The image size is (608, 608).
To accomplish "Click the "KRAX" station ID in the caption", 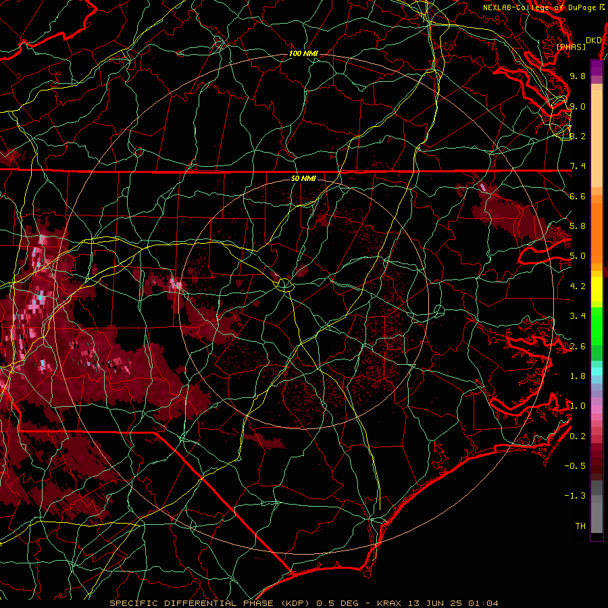I will click(x=388, y=603).
